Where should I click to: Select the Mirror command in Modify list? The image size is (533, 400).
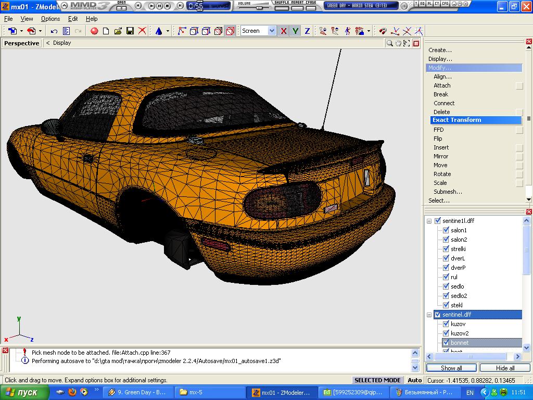(x=441, y=156)
